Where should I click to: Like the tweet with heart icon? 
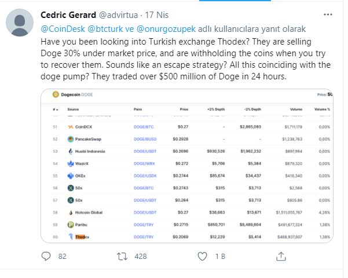point(202,256)
